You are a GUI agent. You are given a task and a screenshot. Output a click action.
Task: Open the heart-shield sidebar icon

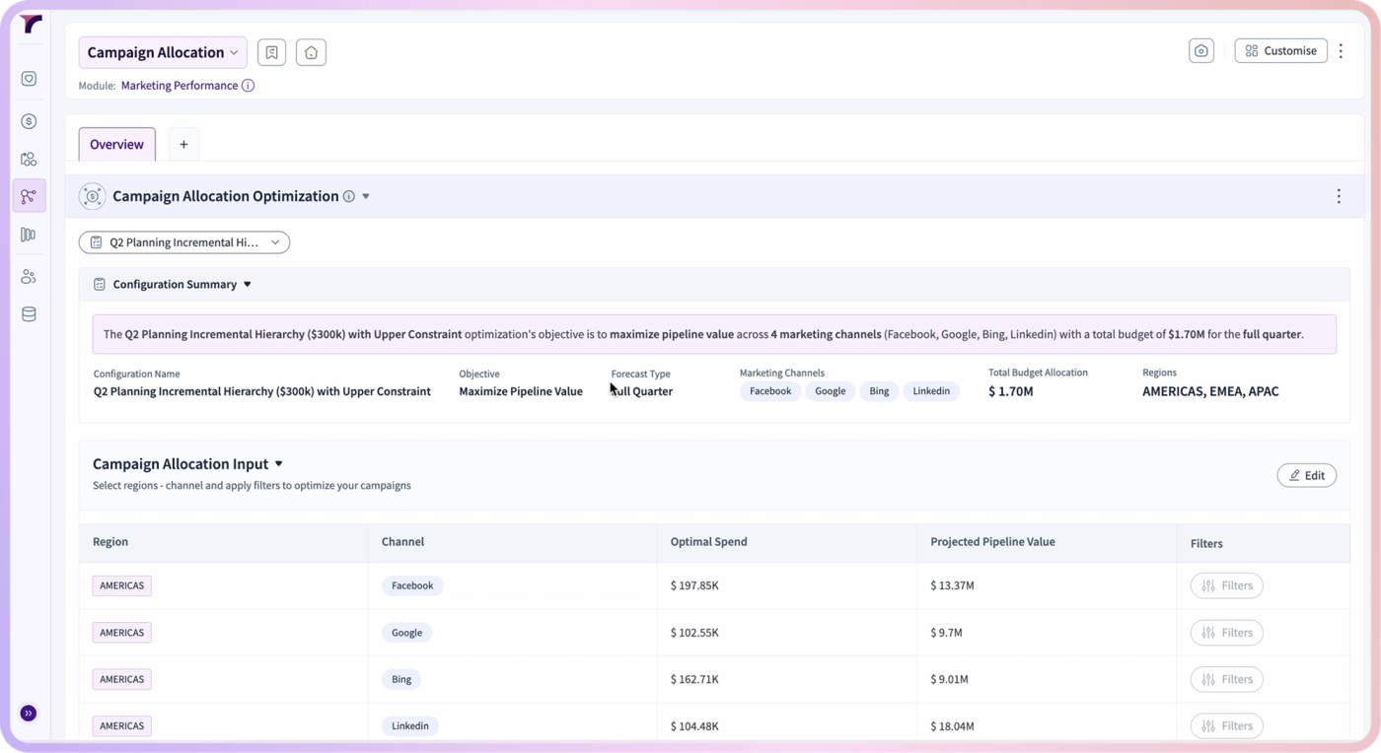click(29, 79)
